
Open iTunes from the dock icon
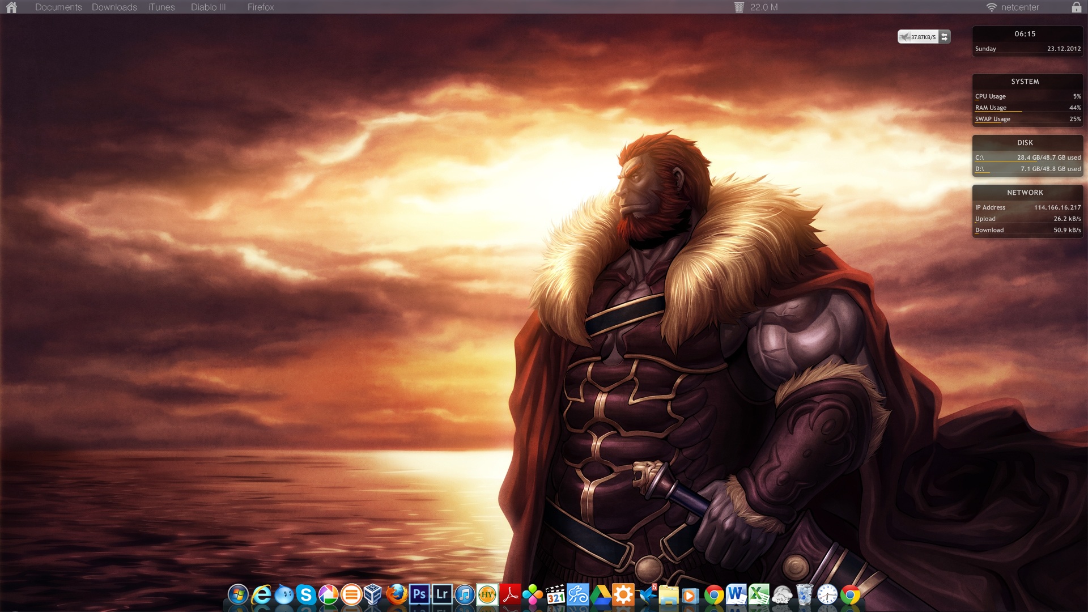pos(465,595)
